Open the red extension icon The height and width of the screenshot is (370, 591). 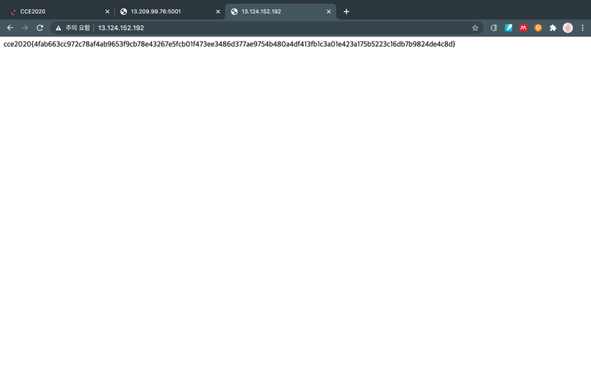coord(523,28)
